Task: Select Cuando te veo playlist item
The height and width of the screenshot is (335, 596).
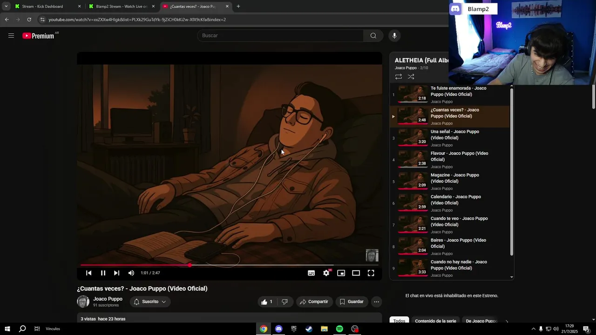Action: click(449, 225)
